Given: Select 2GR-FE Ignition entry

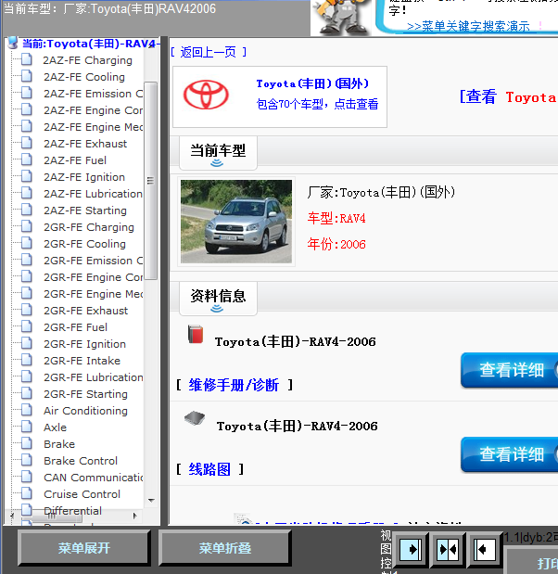Looking at the screenshot, I should [84, 344].
